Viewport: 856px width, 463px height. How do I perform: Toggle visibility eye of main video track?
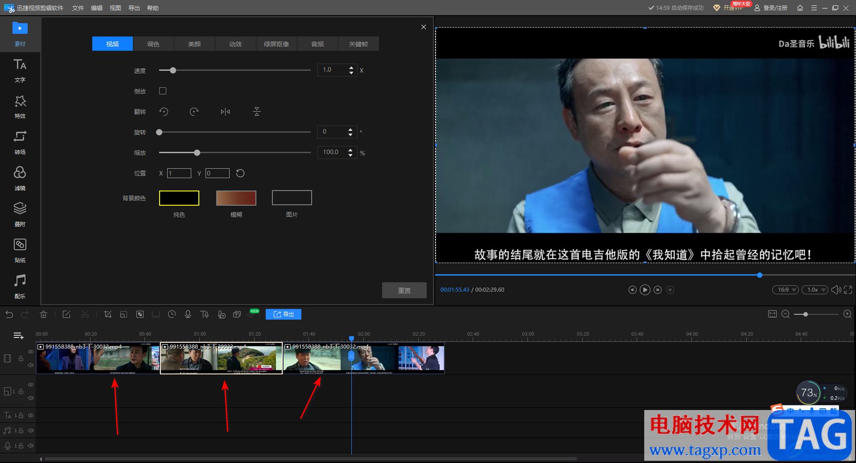(31, 352)
